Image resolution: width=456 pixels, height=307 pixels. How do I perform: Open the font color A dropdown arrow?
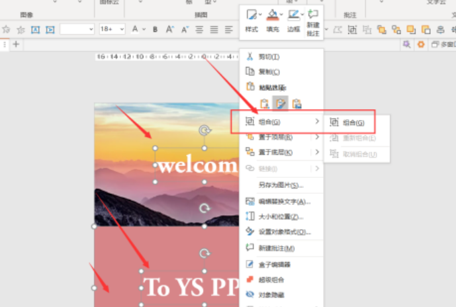[x=144, y=29]
